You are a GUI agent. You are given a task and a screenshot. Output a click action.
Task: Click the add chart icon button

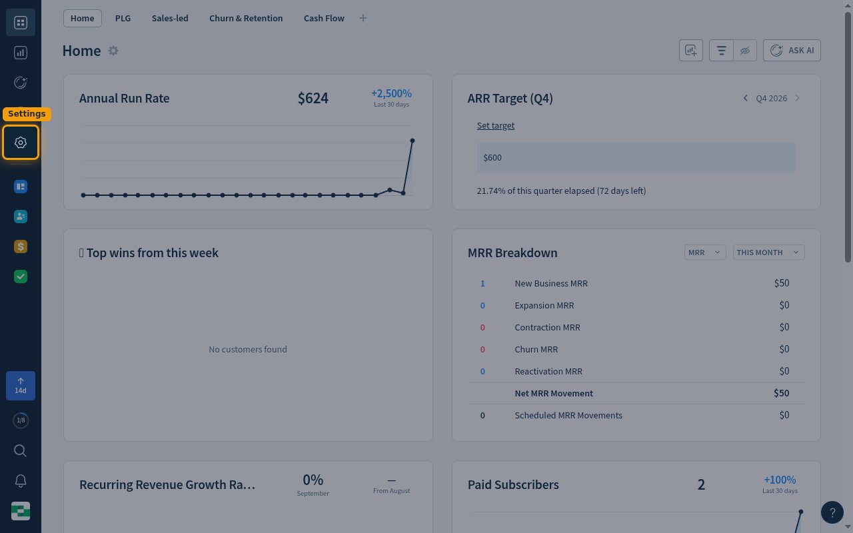(x=691, y=51)
